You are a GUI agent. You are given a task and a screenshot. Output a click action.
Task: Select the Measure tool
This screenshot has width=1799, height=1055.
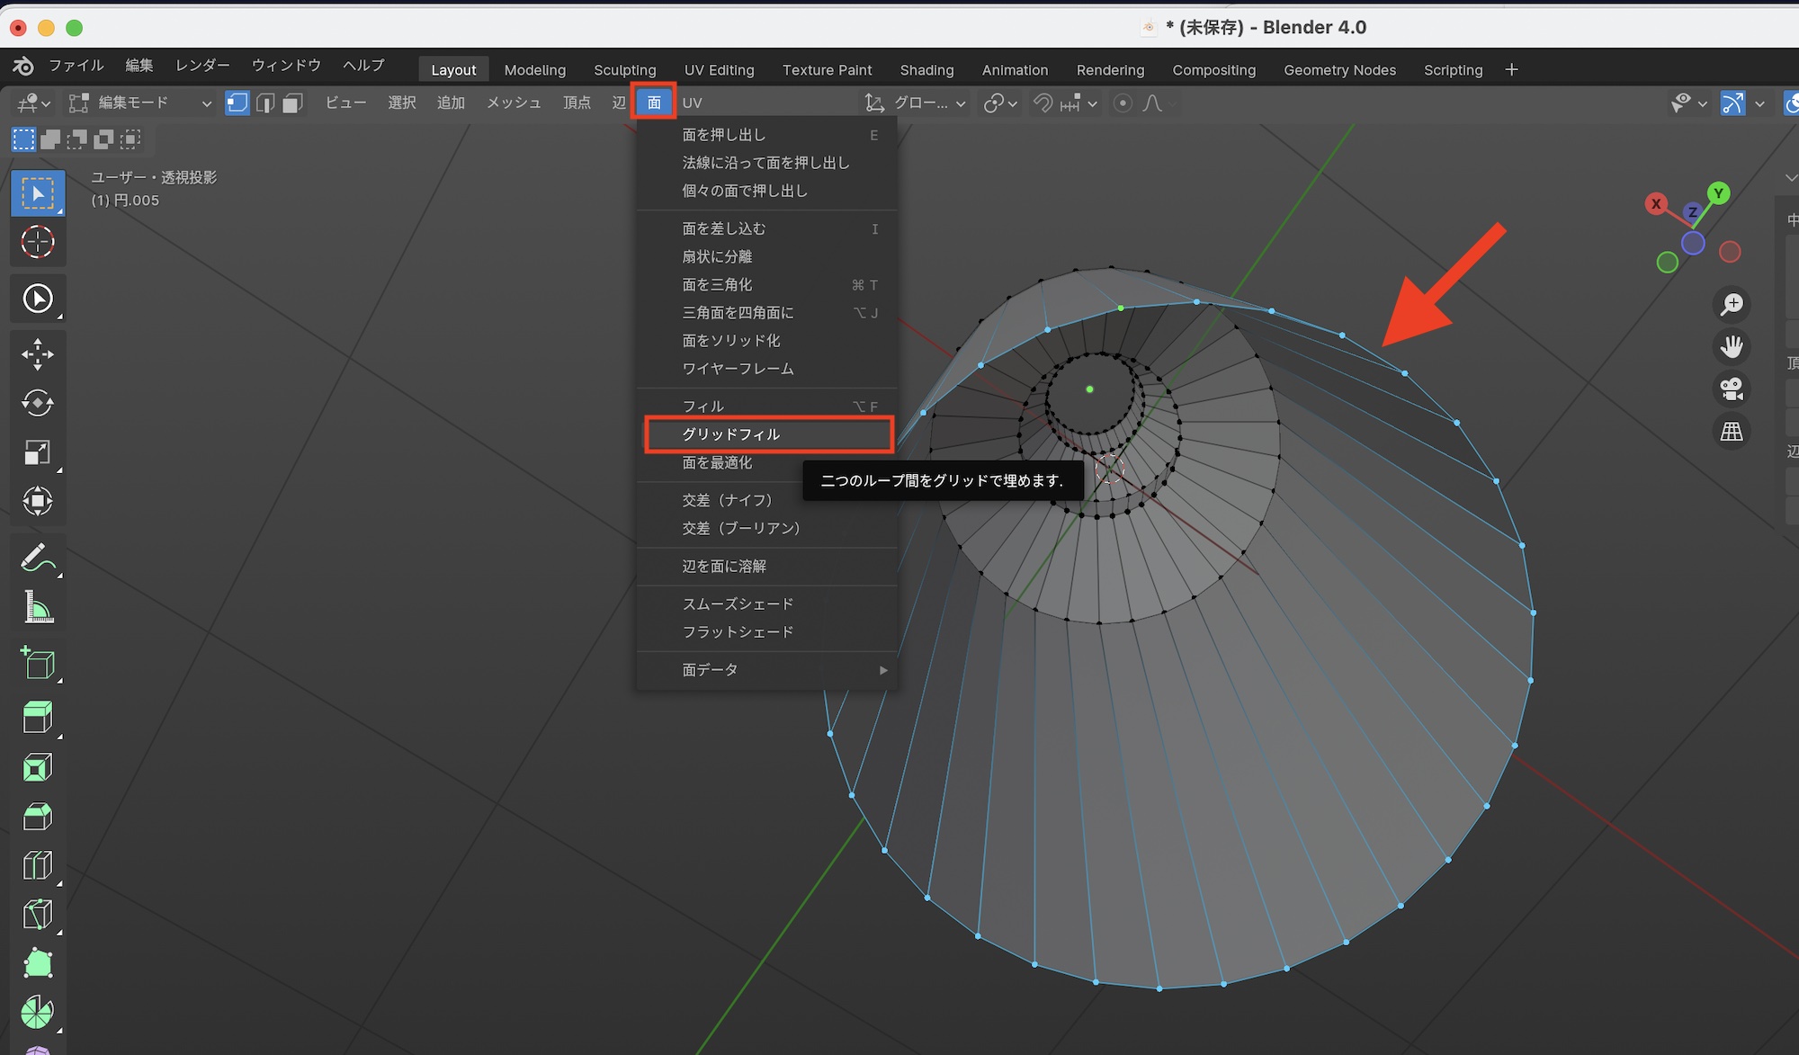[x=37, y=608]
